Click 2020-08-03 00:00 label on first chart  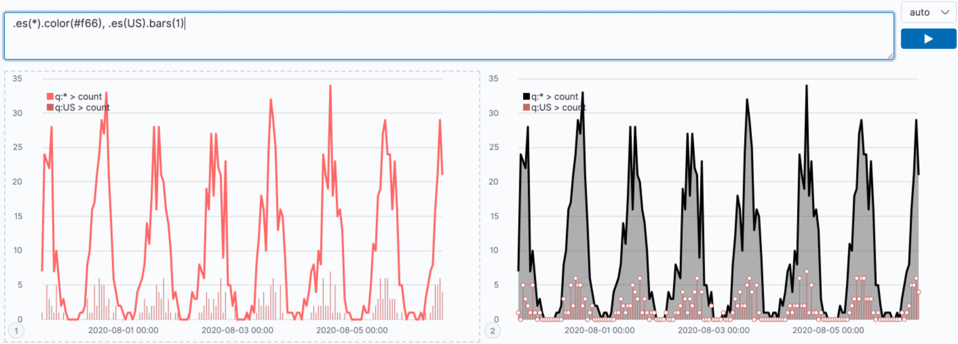tap(237, 330)
